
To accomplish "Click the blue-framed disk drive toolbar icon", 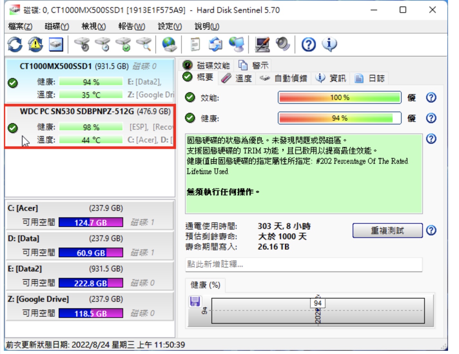I will click(x=56, y=44).
